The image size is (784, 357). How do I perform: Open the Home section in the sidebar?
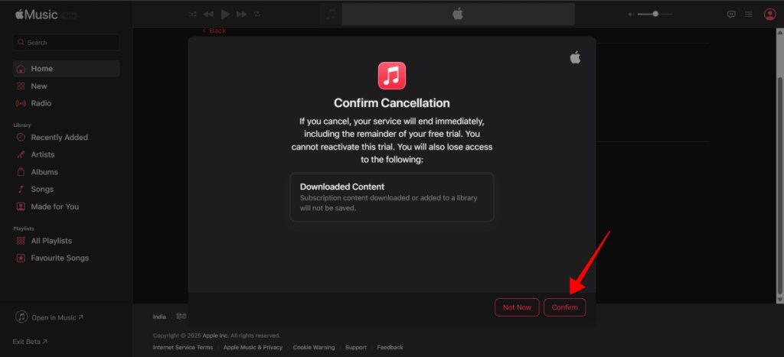[67, 69]
